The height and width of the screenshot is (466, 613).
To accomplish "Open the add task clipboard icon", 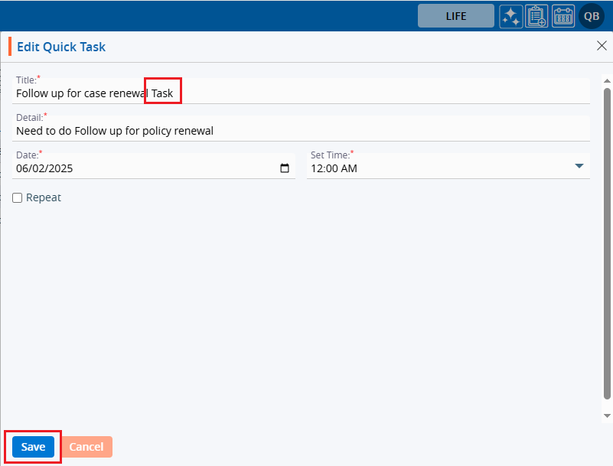I will [536, 16].
